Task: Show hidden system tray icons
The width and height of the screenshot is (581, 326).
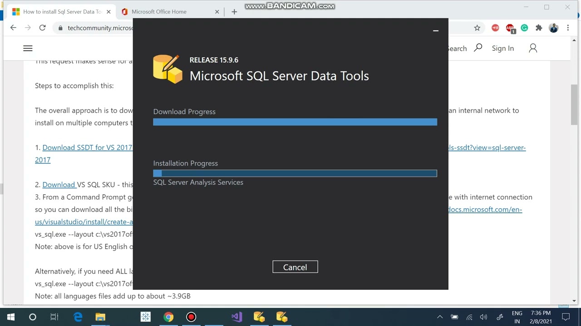Action: pyautogui.click(x=439, y=317)
